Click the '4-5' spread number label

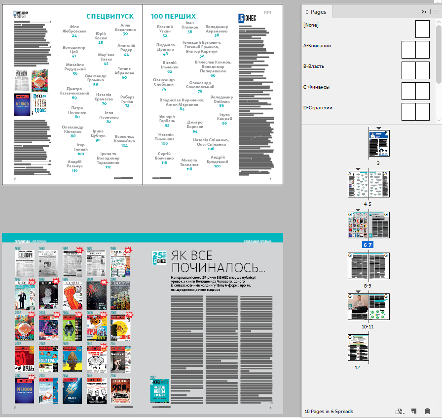[x=368, y=204]
